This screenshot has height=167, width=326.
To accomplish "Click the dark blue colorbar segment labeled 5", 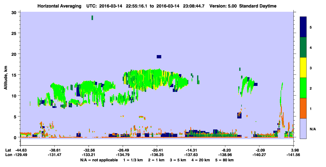I will click(x=303, y=27).
